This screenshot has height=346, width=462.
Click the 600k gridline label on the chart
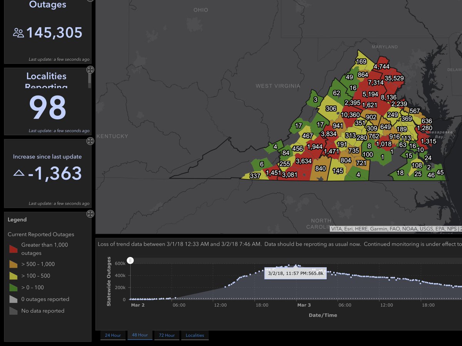click(120, 264)
